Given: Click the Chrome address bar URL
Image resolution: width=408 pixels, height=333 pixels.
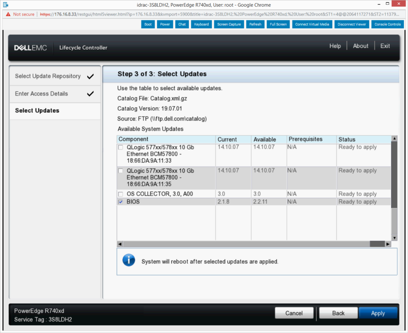Looking at the screenshot, I should tap(220, 14).
